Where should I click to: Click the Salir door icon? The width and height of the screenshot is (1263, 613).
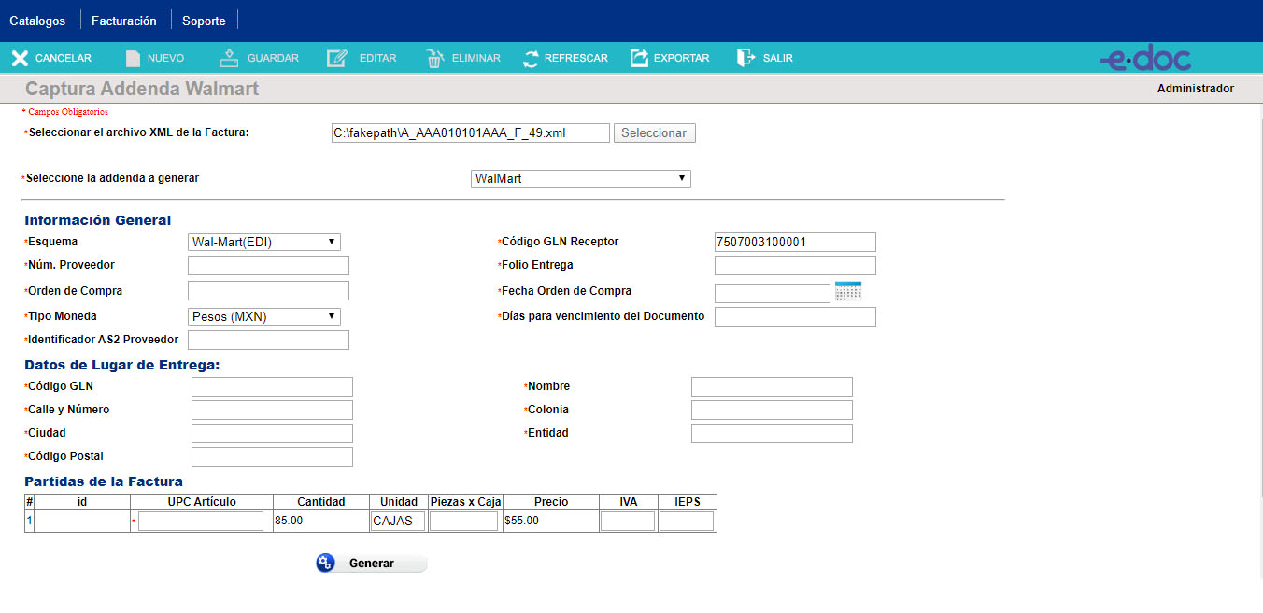(x=745, y=58)
